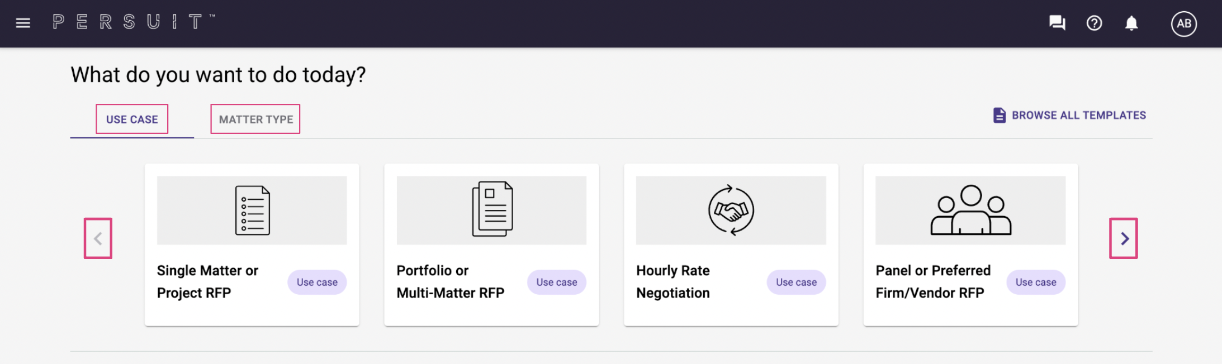The height and width of the screenshot is (364, 1222).
Task: Go to next templates with right chevron
Action: (1124, 238)
